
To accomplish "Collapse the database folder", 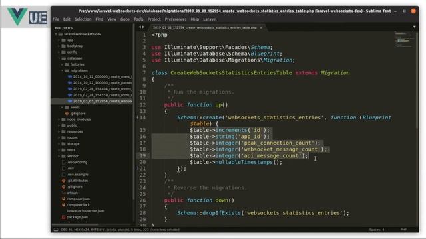I will tap(59, 58).
